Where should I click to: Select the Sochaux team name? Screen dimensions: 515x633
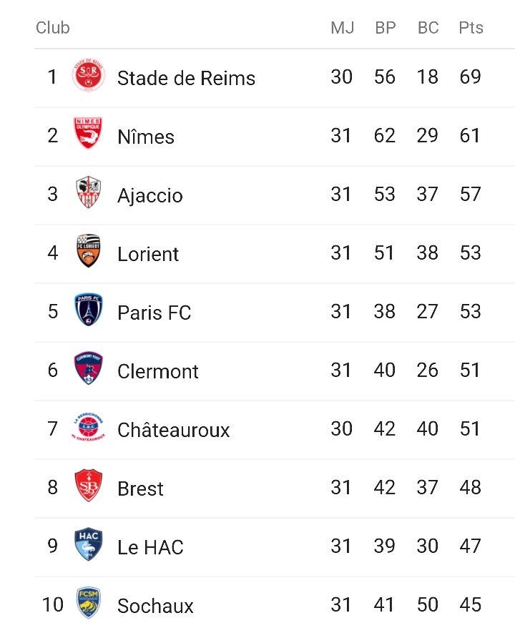click(155, 606)
